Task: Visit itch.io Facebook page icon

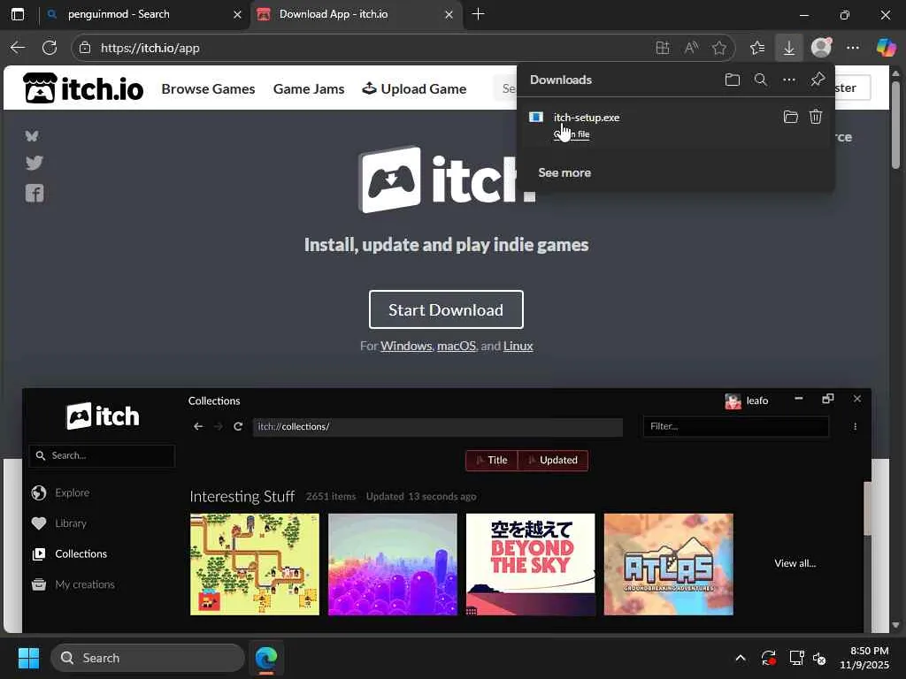Action: 35,193
